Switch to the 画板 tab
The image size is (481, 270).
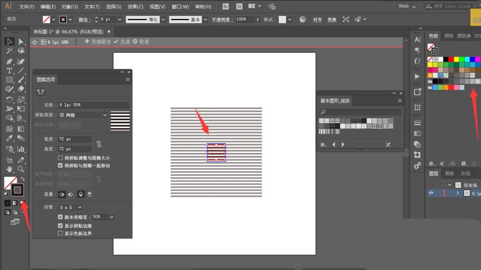click(x=449, y=173)
